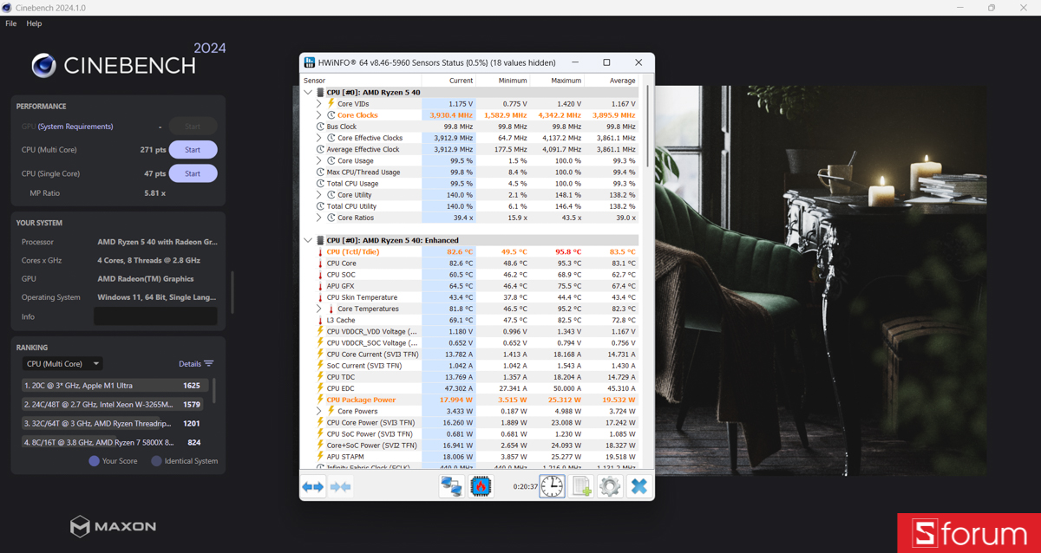Expand the Core Utility row

coord(319,195)
